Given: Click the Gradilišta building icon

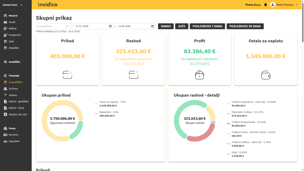Looking at the screenshot, I should point(5,62).
